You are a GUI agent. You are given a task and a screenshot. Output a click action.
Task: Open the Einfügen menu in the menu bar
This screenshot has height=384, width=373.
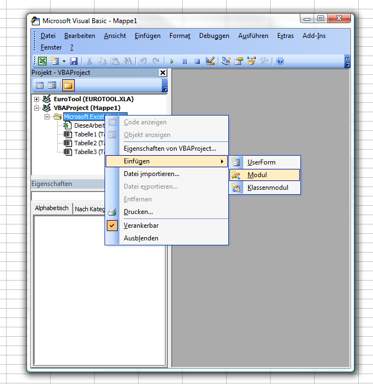[x=147, y=36]
